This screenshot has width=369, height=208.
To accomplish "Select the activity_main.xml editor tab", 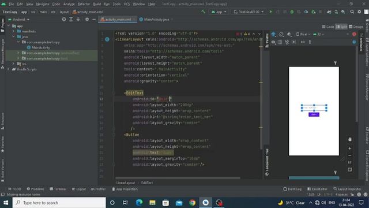I will tap(118, 19).
